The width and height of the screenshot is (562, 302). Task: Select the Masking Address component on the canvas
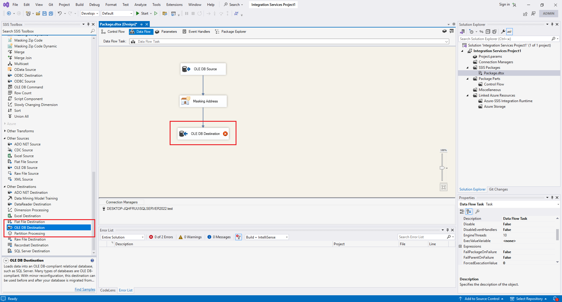click(203, 101)
